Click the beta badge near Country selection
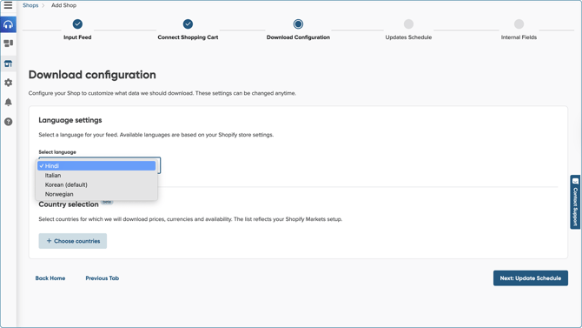582x328 pixels. pos(107,202)
